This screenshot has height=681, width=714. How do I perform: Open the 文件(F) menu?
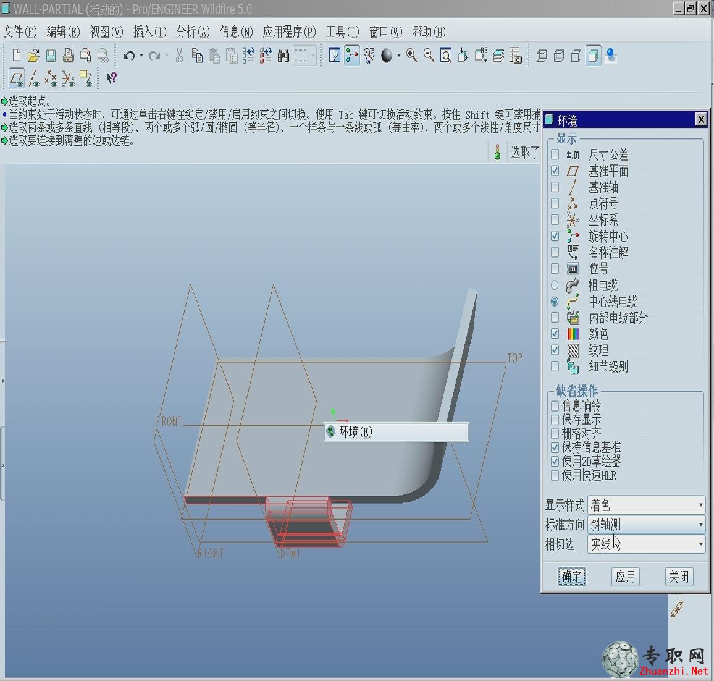click(x=20, y=32)
